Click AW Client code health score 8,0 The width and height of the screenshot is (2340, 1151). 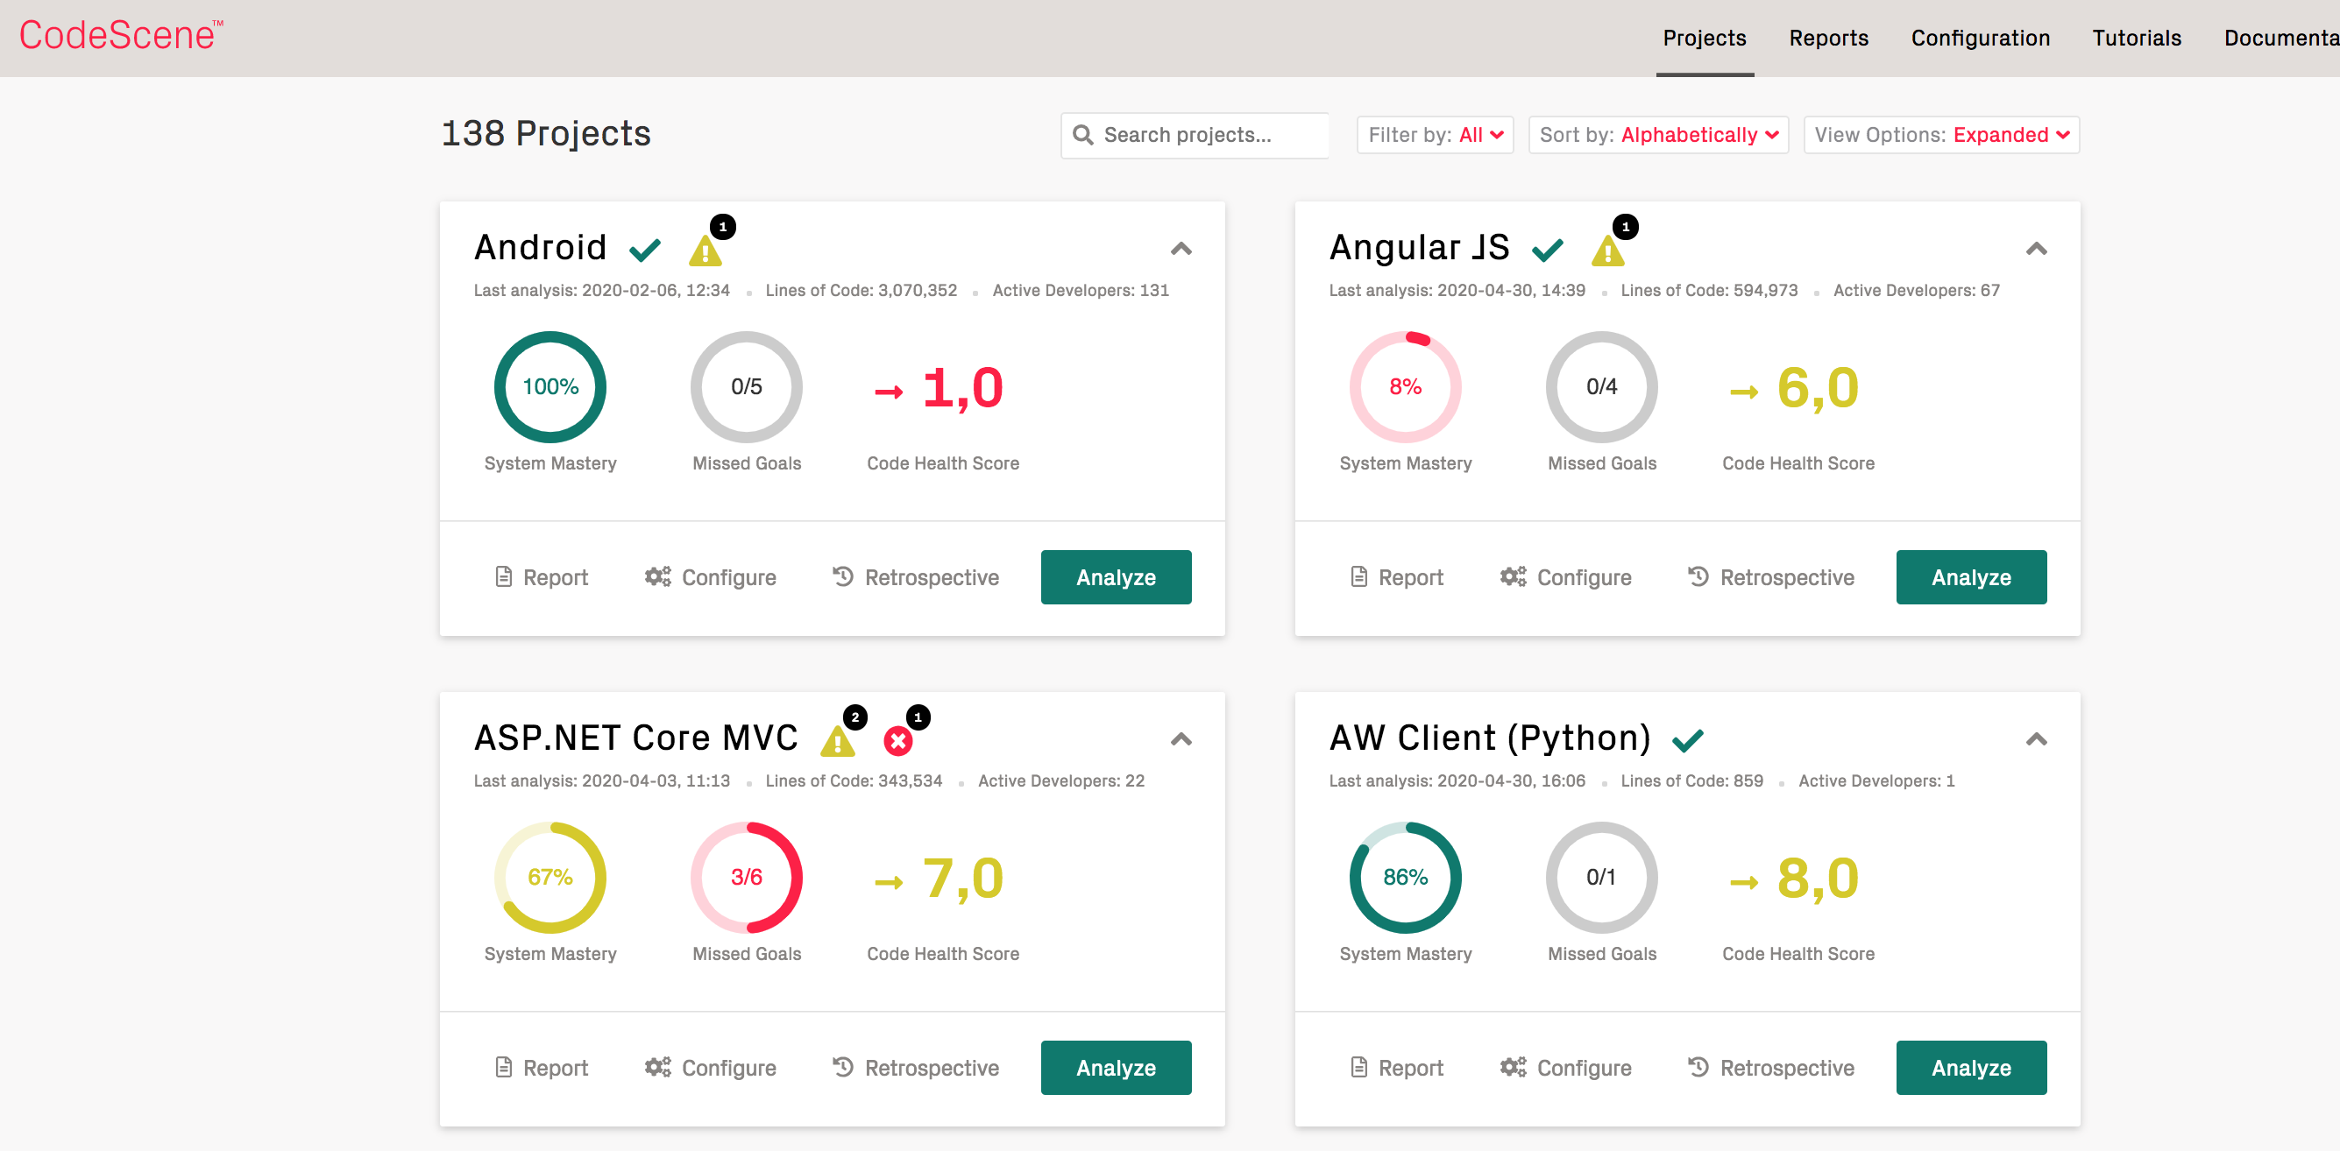tap(1818, 879)
